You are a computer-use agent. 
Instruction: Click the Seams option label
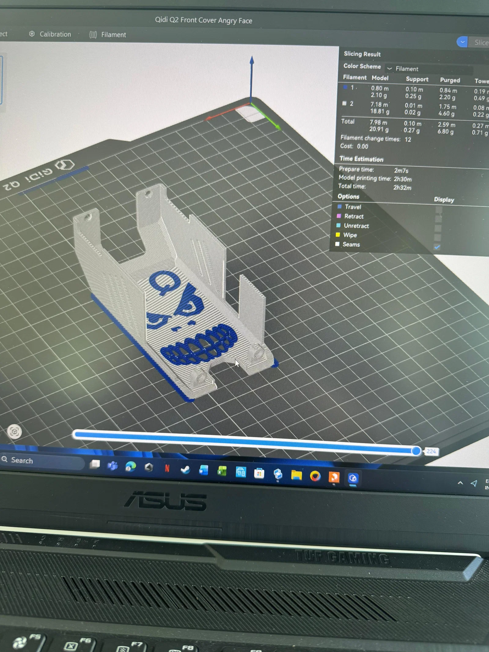point(351,244)
